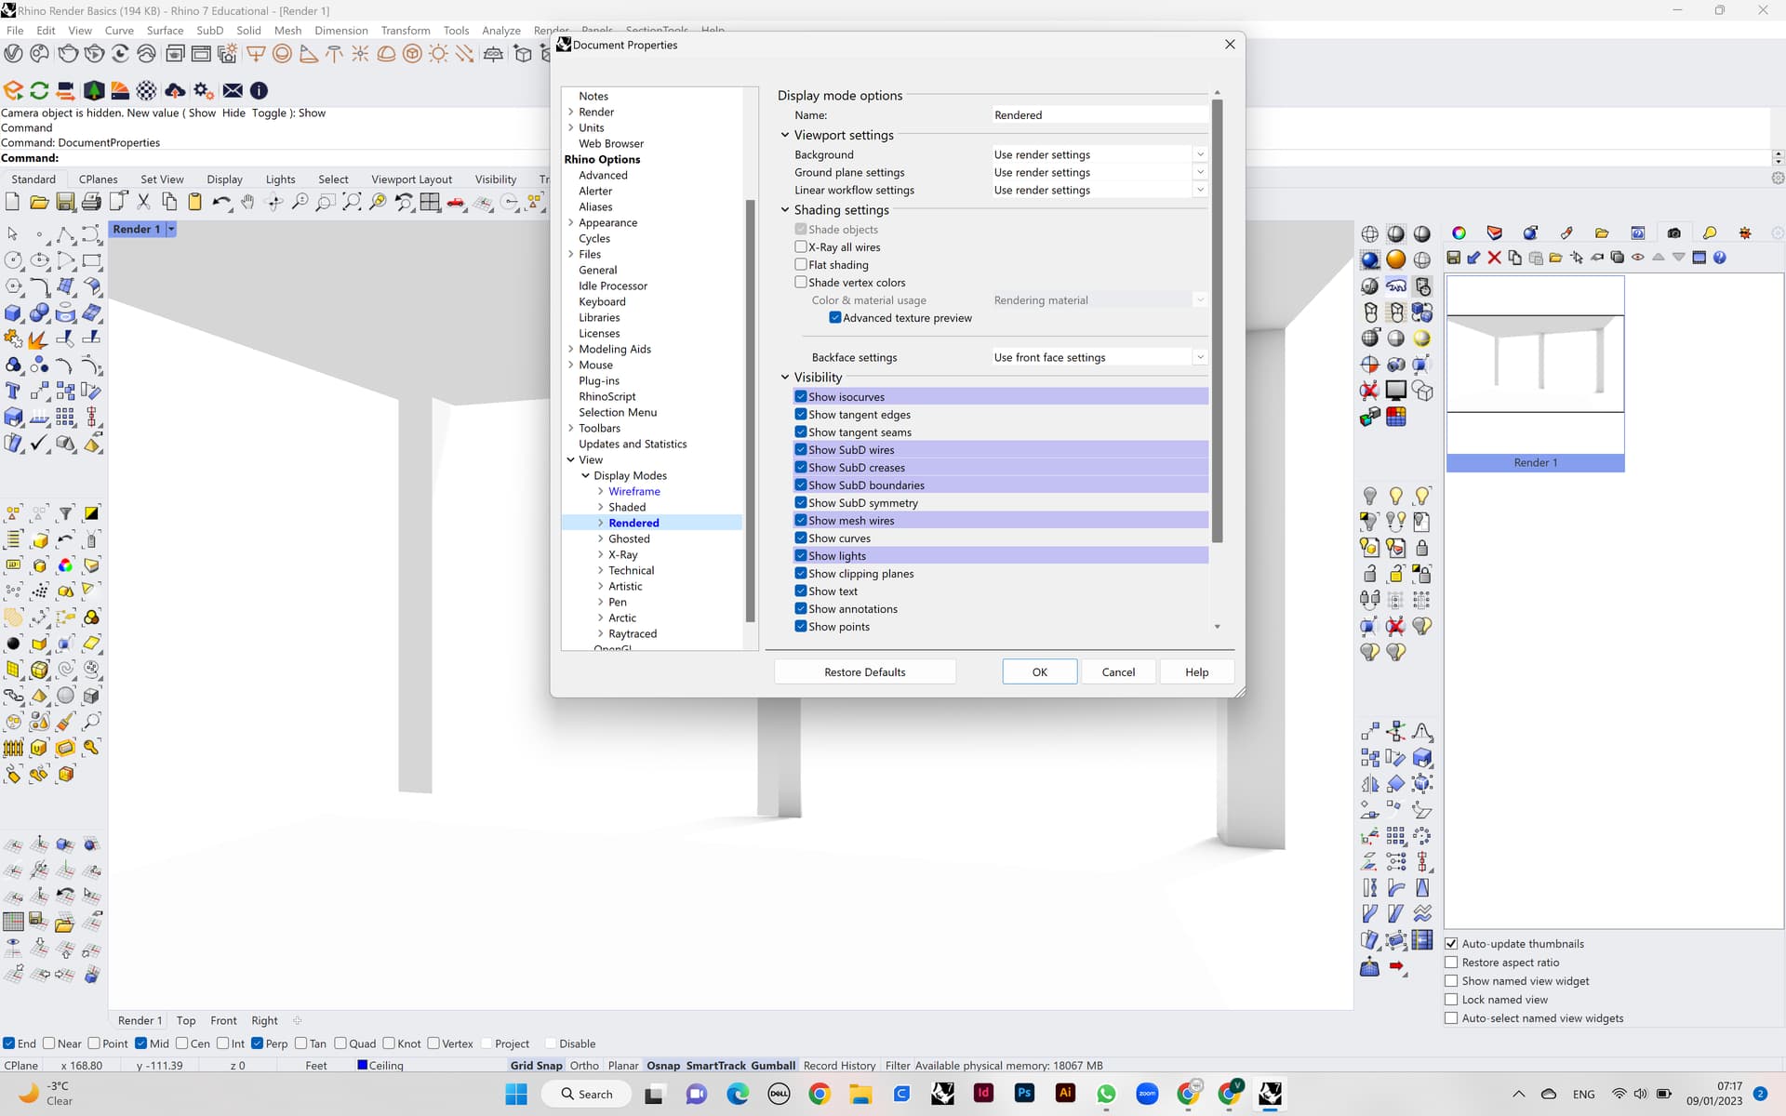Screen dimensions: 1786x1116
Task: Expand the Shaded display mode node
Action: [x=600, y=507]
